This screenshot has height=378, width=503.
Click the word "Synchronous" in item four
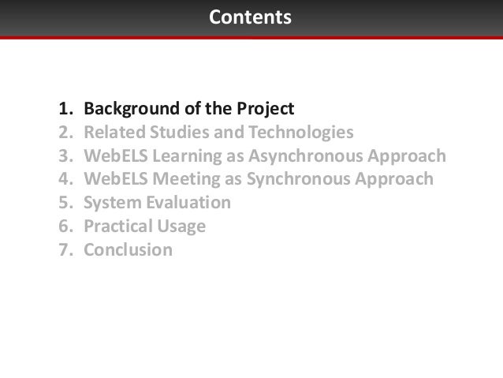[x=298, y=179]
